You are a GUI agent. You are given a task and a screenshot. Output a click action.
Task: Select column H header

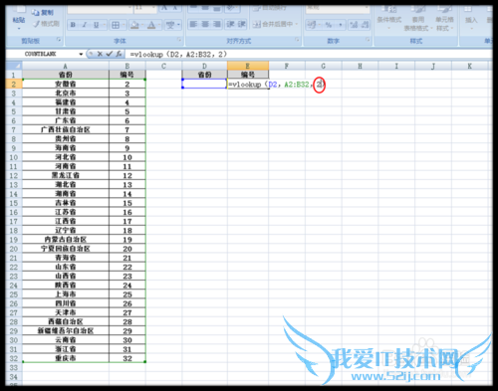[x=360, y=66]
